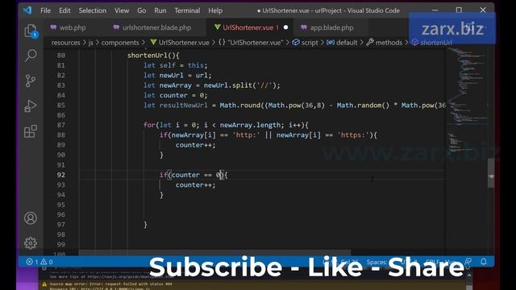The width and height of the screenshot is (516, 290).
Task: Click the 'https:' string on line 88
Action: click(352, 135)
